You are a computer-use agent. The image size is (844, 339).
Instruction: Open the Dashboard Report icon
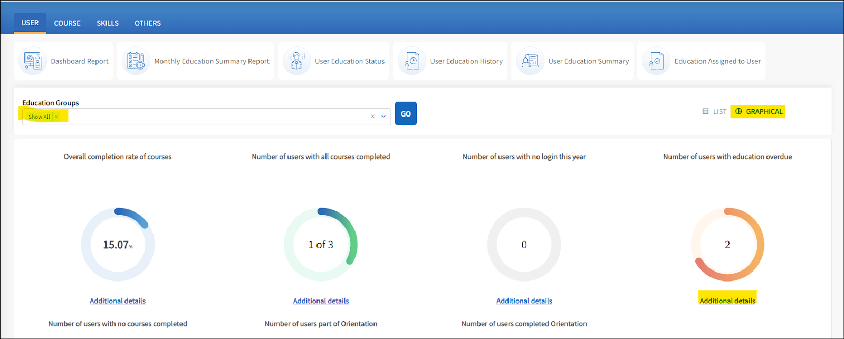click(33, 61)
